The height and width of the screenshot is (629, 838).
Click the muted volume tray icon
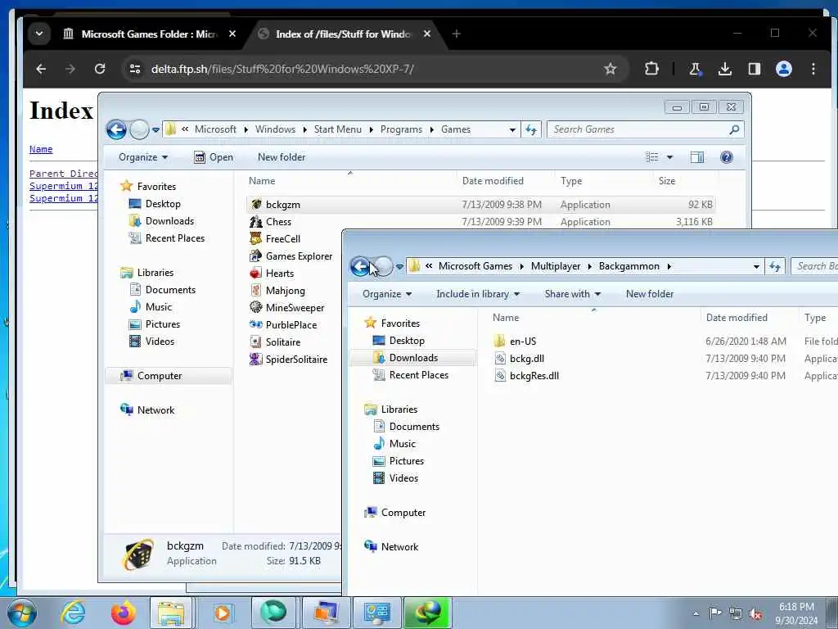(755, 614)
